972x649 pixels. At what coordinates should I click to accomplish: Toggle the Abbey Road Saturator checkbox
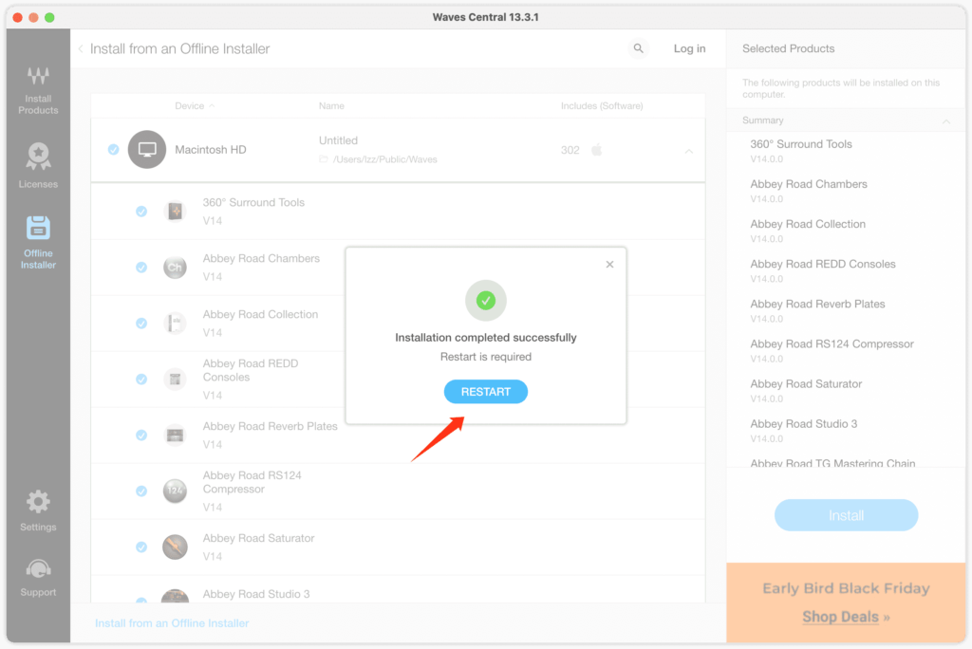pos(141,547)
